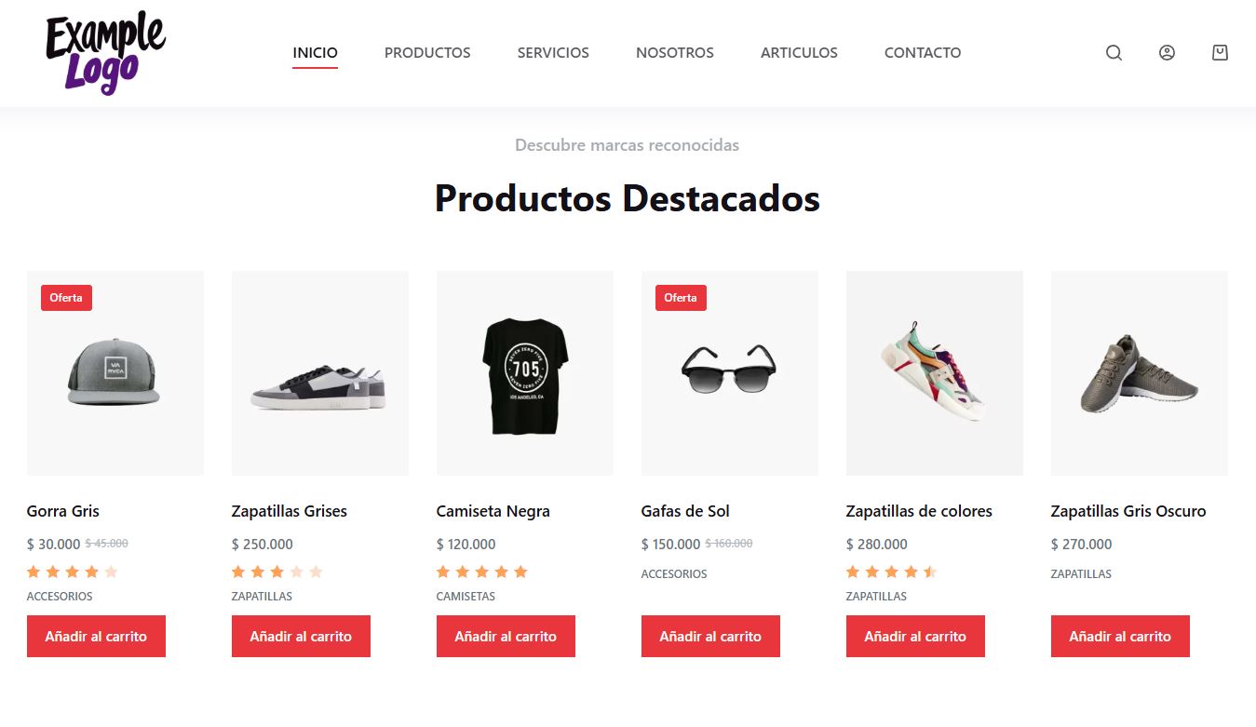
Task: Click the star rating under Zapatillas Grises
Action: click(x=277, y=572)
